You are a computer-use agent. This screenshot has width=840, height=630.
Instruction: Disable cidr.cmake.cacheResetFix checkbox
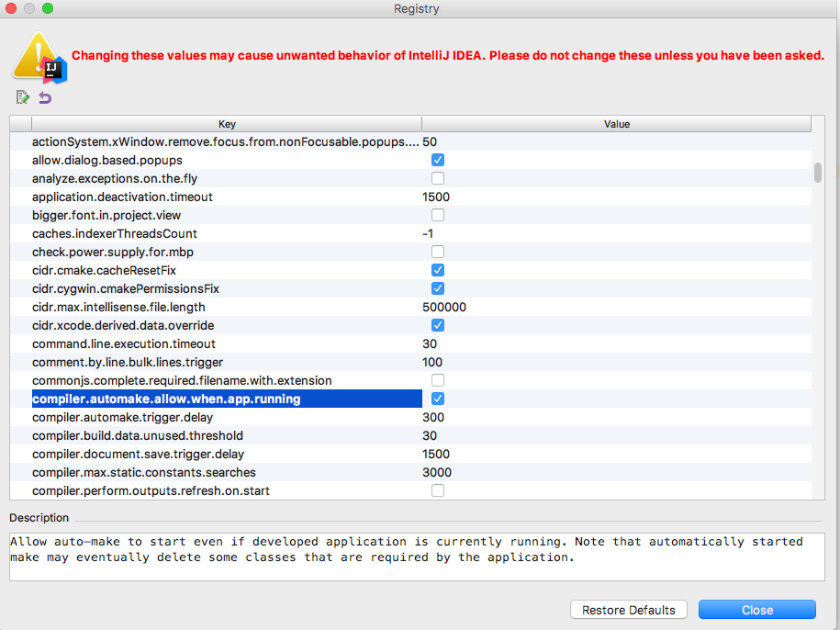click(x=438, y=270)
